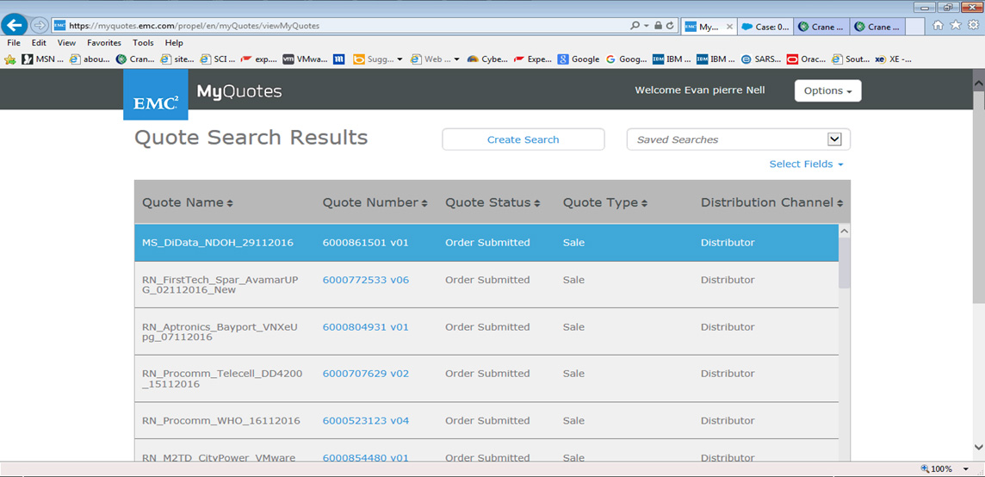Sort by Quote Name arrows
Image resolution: width=985 pixels, height=477 pixels.
click(x=230, y=203)
